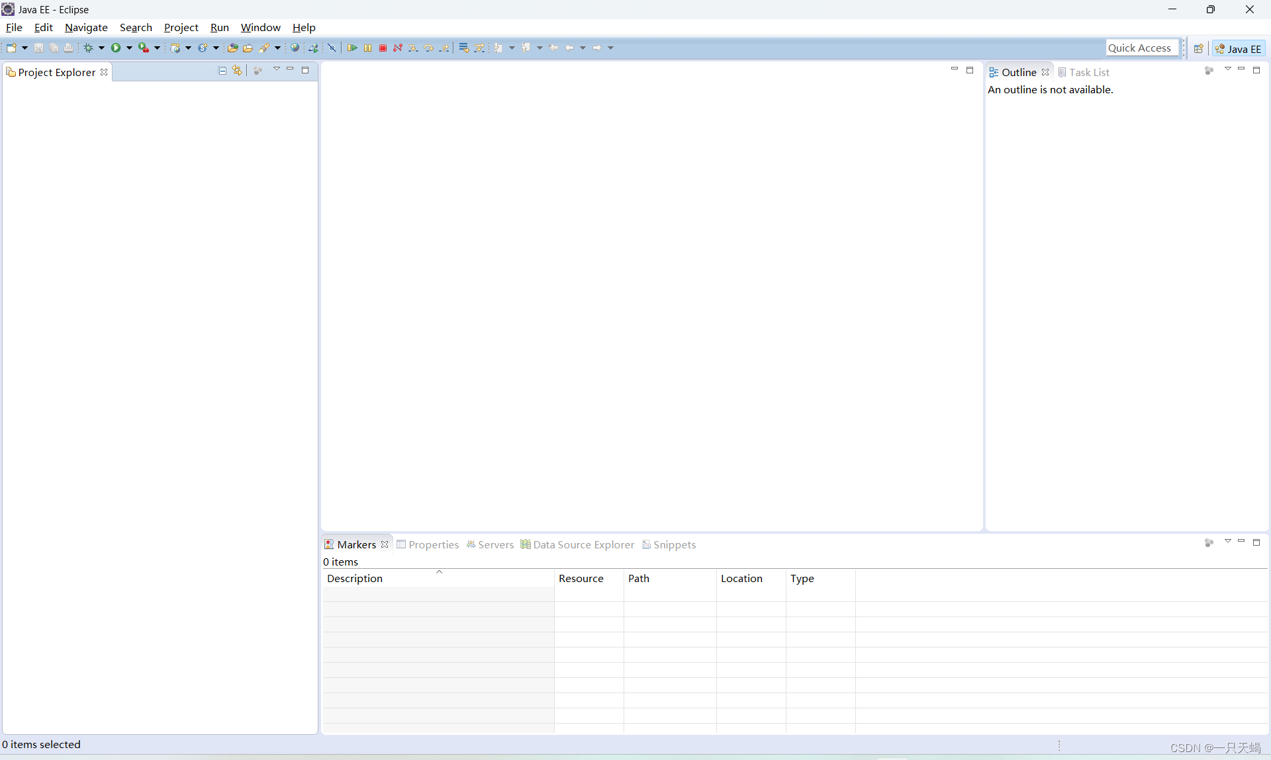Open the Window menu
Screen dimensions: 1271x760
tap(261, 27)
